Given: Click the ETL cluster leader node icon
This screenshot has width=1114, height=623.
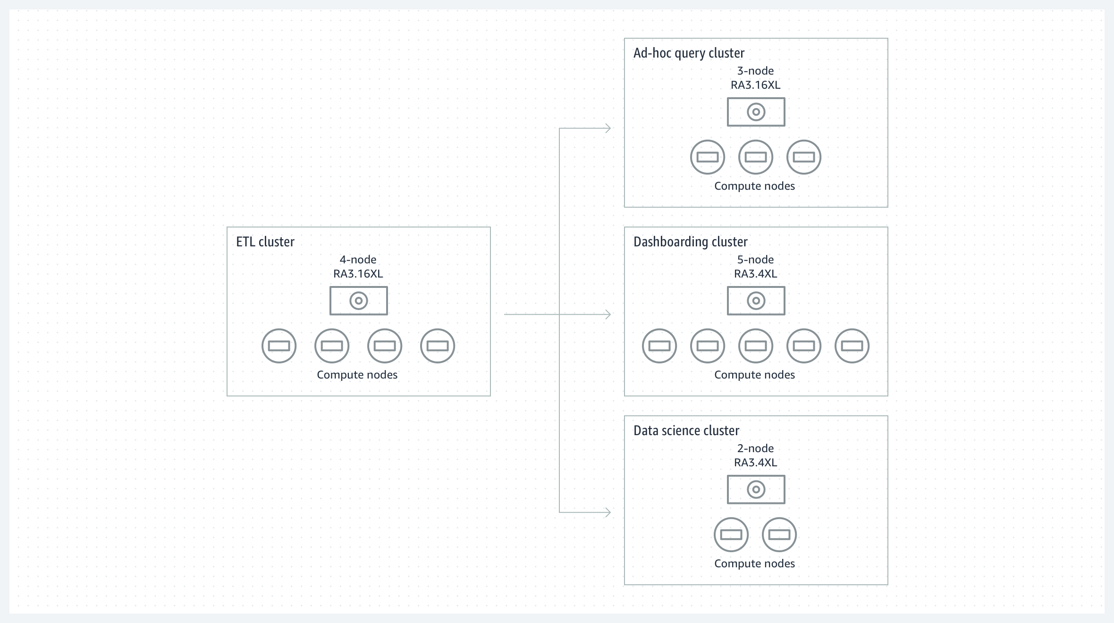Looking at the screenshot, I should [359, 301].
